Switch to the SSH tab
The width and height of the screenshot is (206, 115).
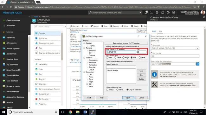tap(160, 32)
